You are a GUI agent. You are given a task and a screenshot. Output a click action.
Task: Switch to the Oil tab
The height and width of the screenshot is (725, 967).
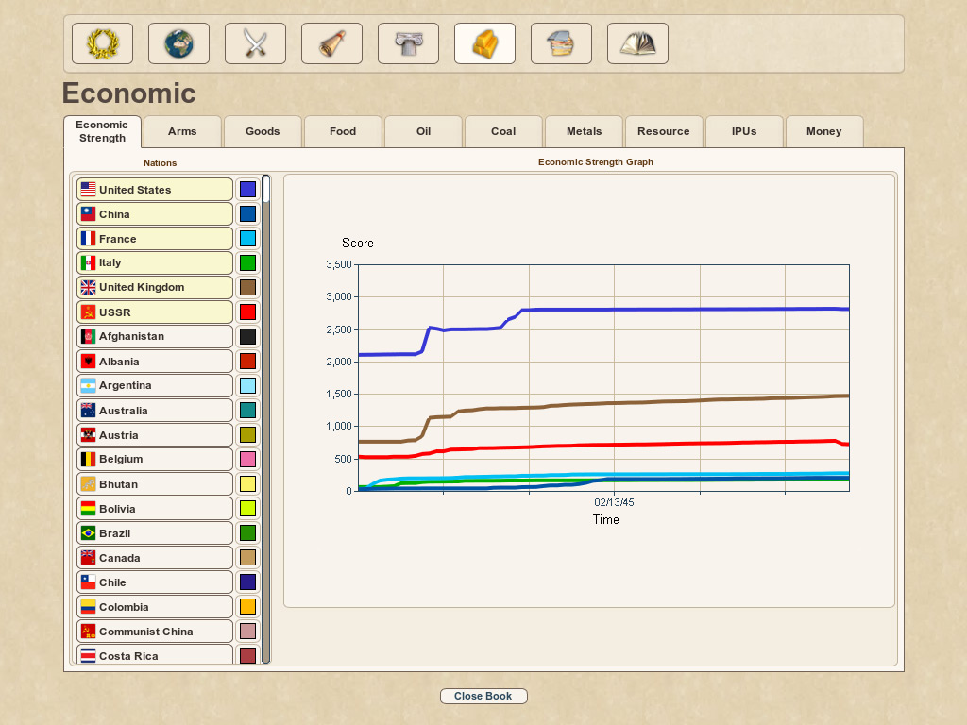[x=423, y=132]
